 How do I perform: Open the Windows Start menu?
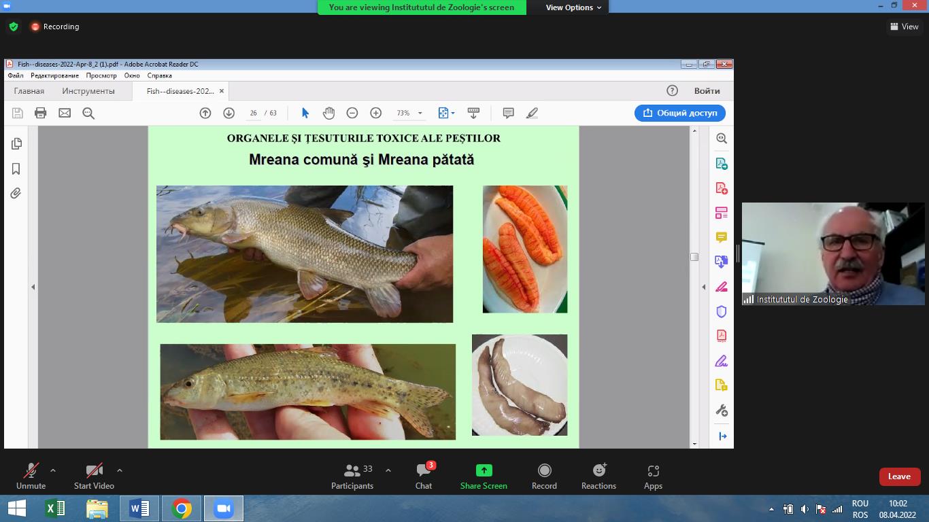17,508
